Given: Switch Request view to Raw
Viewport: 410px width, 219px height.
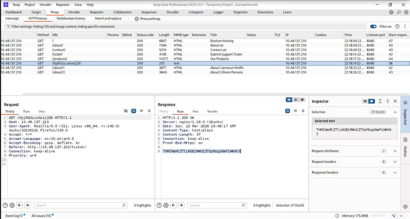Looking at the screenshot, I should coord(26,111).
